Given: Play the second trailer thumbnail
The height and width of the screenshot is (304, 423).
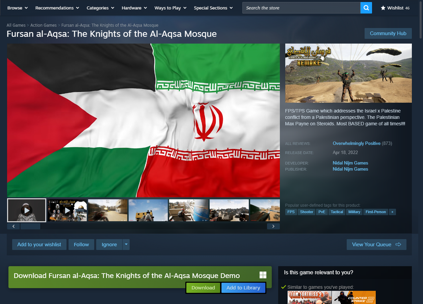Looking at the screenshot, I should point(67,210).
